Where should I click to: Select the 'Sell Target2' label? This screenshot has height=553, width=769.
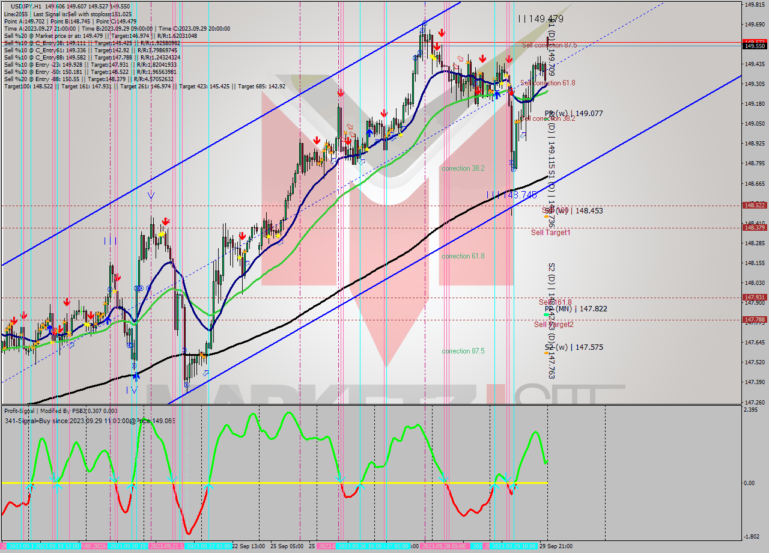553,324
